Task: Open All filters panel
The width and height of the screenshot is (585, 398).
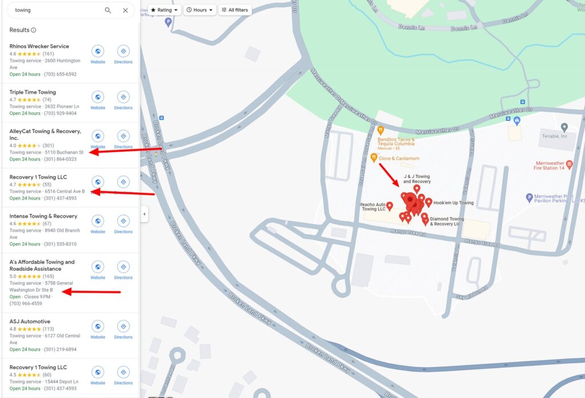Action: 235,10
